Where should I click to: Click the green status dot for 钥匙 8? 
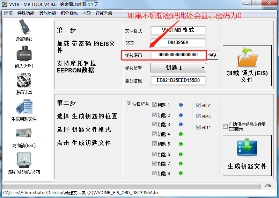coord(181,173)
